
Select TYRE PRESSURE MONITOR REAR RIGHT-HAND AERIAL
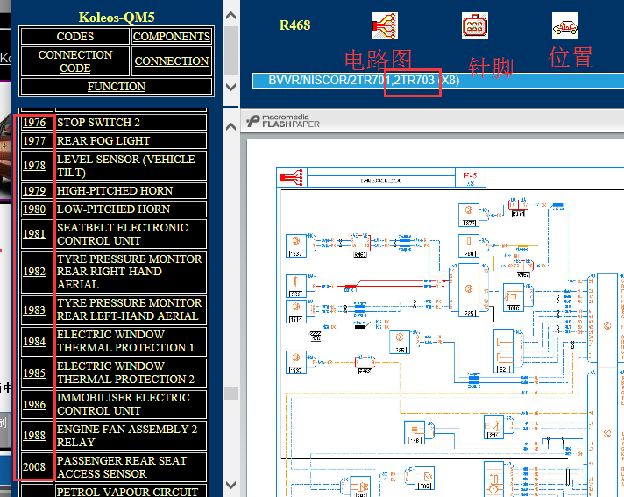pos(130,272)
